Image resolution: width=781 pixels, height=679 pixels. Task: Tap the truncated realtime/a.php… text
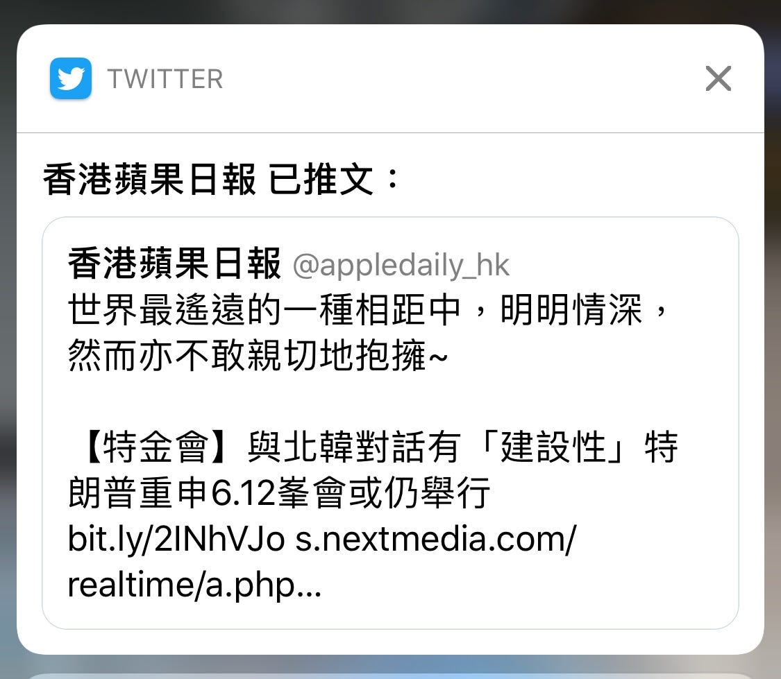(x=194, y=585)
